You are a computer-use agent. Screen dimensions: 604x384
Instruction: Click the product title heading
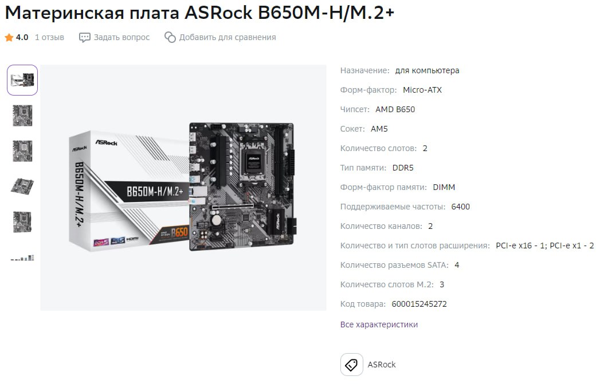click(199, 13)
